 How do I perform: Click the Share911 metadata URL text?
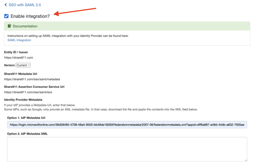click(x=32, y=79)
